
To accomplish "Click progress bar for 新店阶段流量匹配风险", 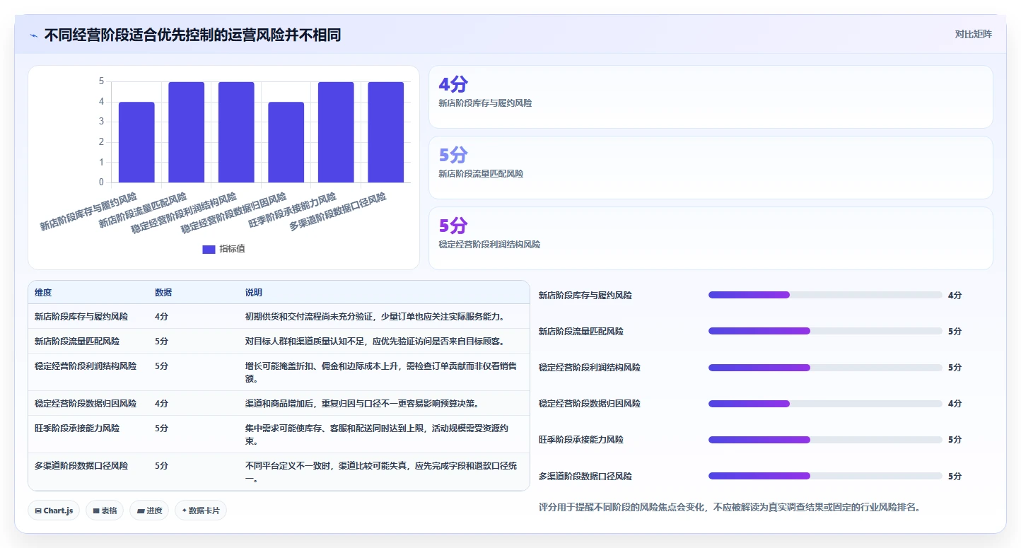I will 825,331.
